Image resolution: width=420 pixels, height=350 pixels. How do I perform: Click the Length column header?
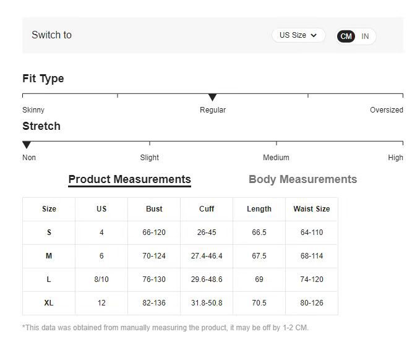[259, 209]
